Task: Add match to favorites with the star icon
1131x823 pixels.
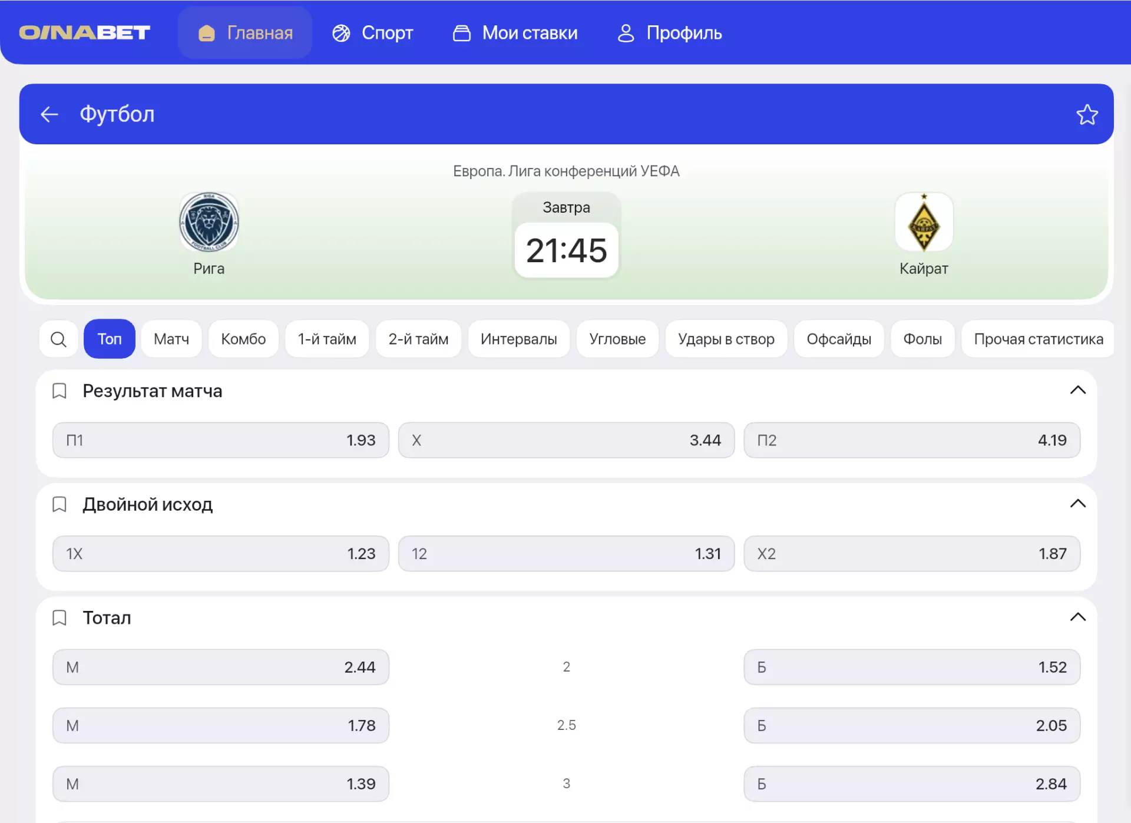Action: click(1087, 114)
